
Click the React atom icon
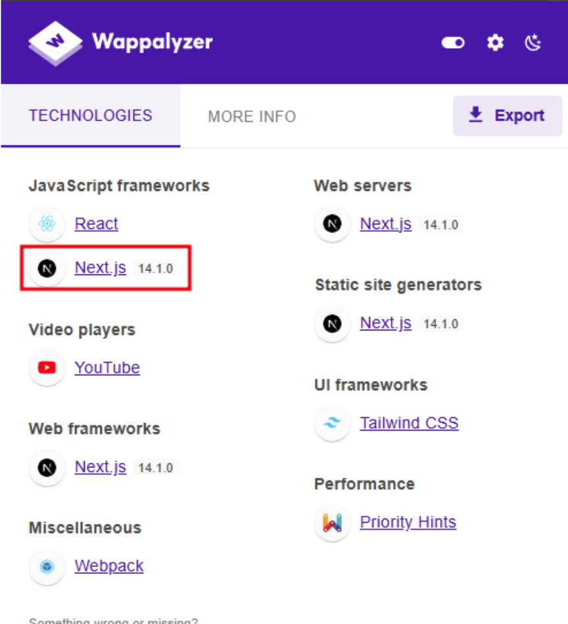(x=47, y=224)
